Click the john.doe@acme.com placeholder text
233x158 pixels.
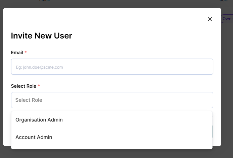coord(39,67)
